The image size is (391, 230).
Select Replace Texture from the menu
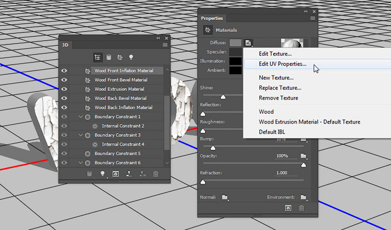click(x=280, y=88)
